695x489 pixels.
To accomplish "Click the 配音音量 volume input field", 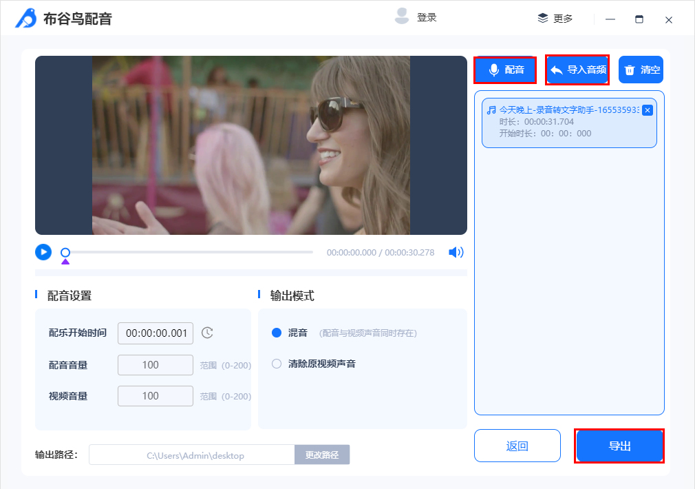I will 155,364.
